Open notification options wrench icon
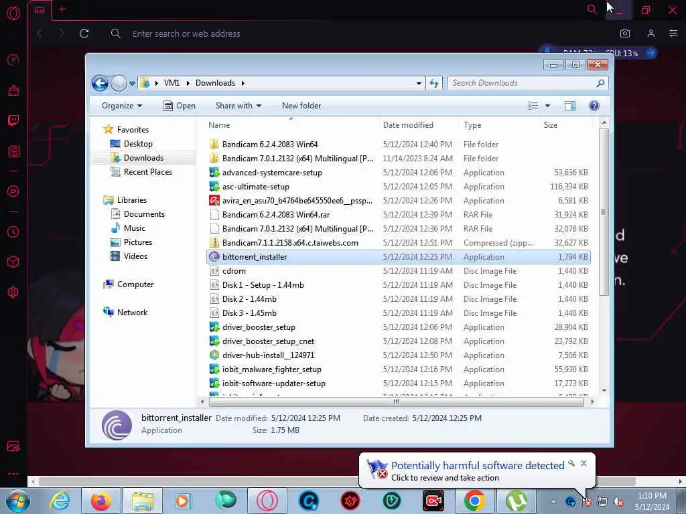 571,463
